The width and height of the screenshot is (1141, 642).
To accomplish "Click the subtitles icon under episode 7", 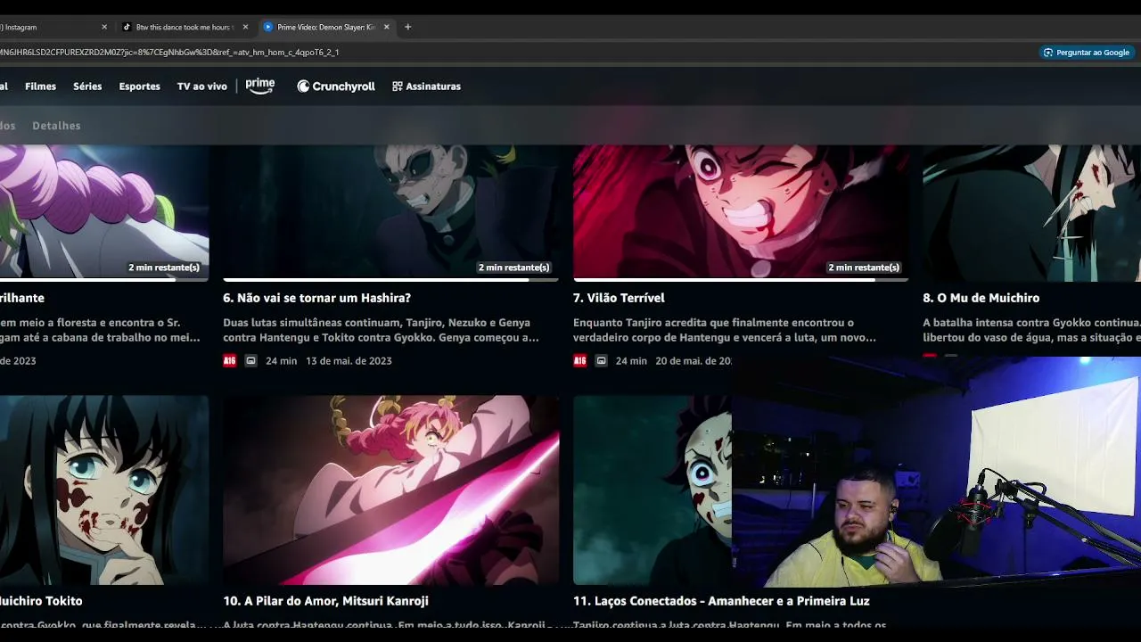I will pyautogui.click(x=601, y=360).
